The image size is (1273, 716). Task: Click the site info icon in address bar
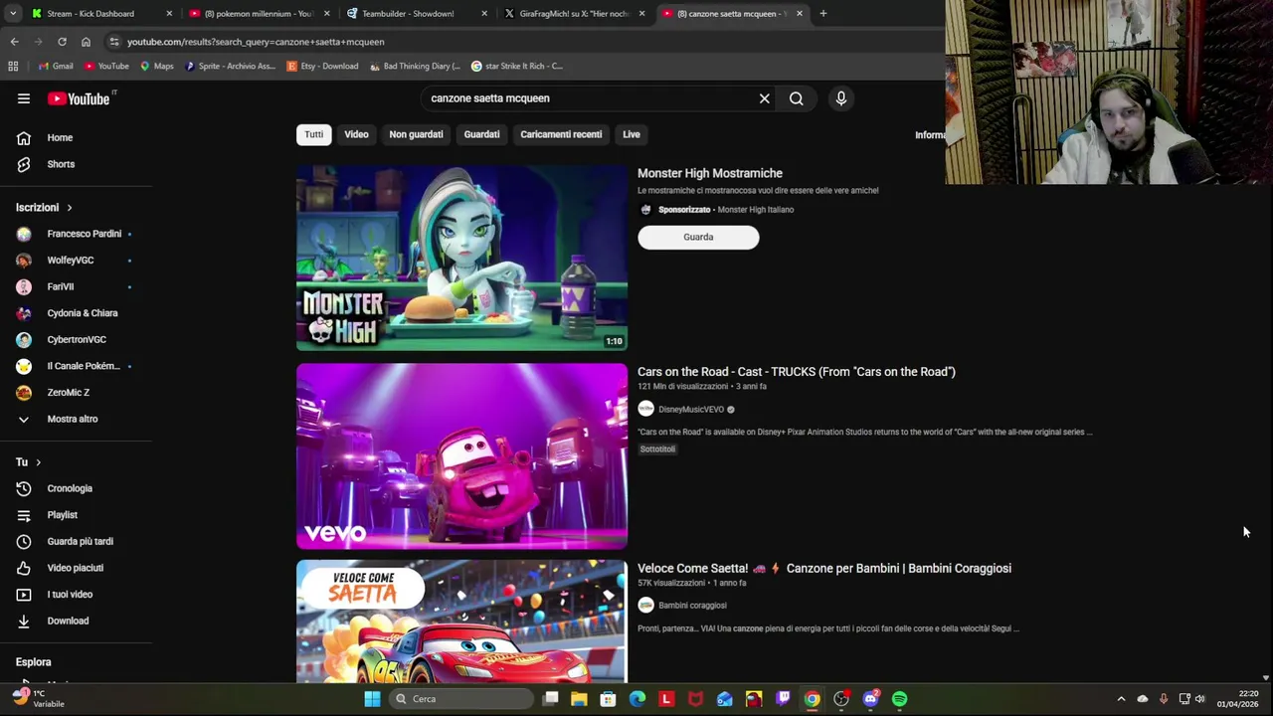point(114,42)
